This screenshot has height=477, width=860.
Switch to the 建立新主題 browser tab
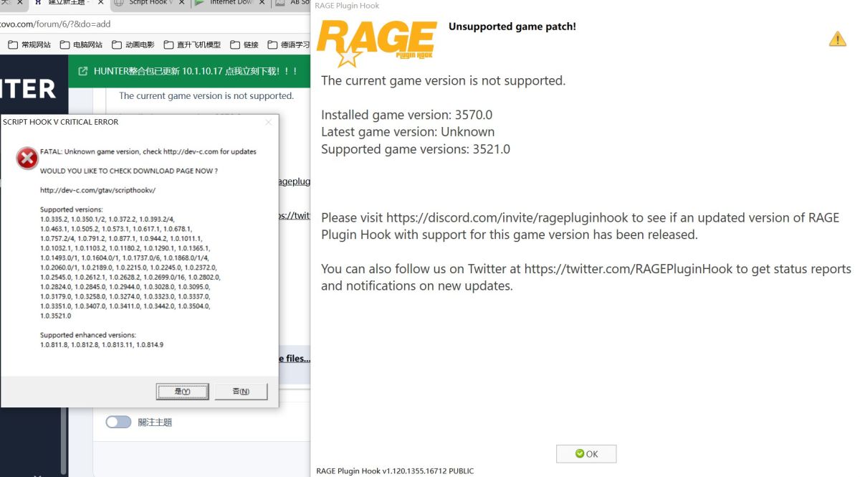pos(68,3)
